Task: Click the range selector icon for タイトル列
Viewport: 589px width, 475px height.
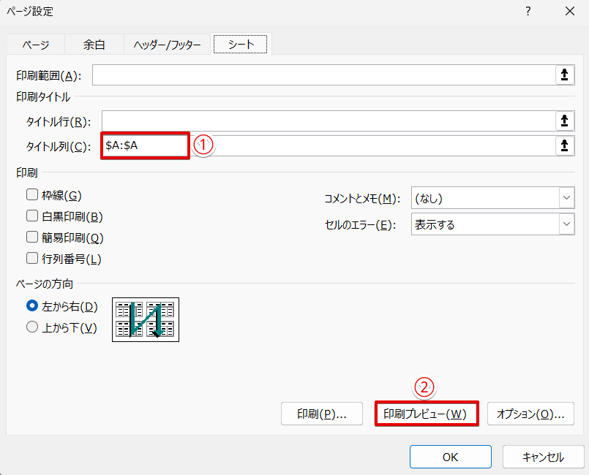Action: tap(564, 145)
